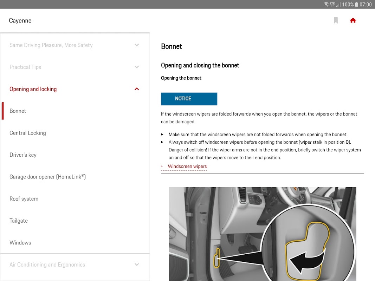Viewport: 375px width, 281px height.
Task: Select the Same Driving Pleasure, More Safety heading
Action: (51, 45)
